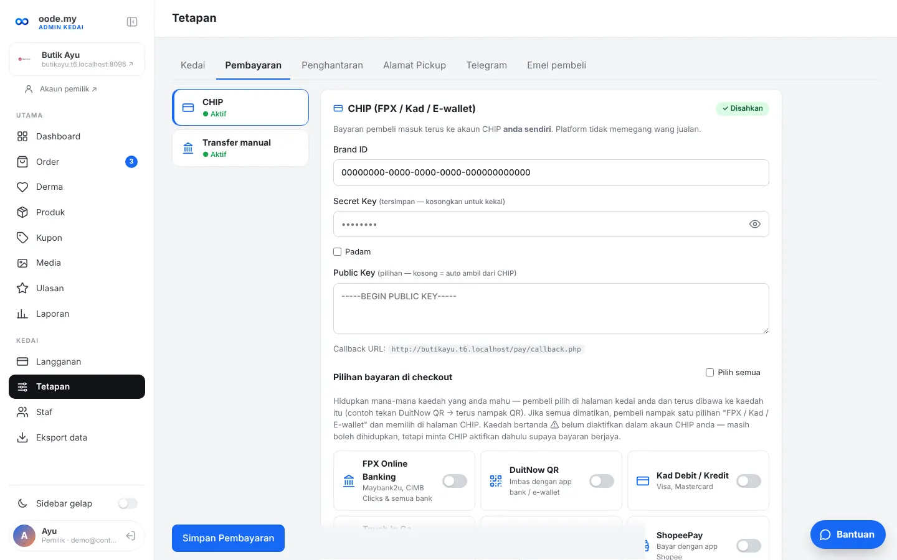Switch to Alamat Pickup tab
Screen dimensions: 897x560
point(414,65)
